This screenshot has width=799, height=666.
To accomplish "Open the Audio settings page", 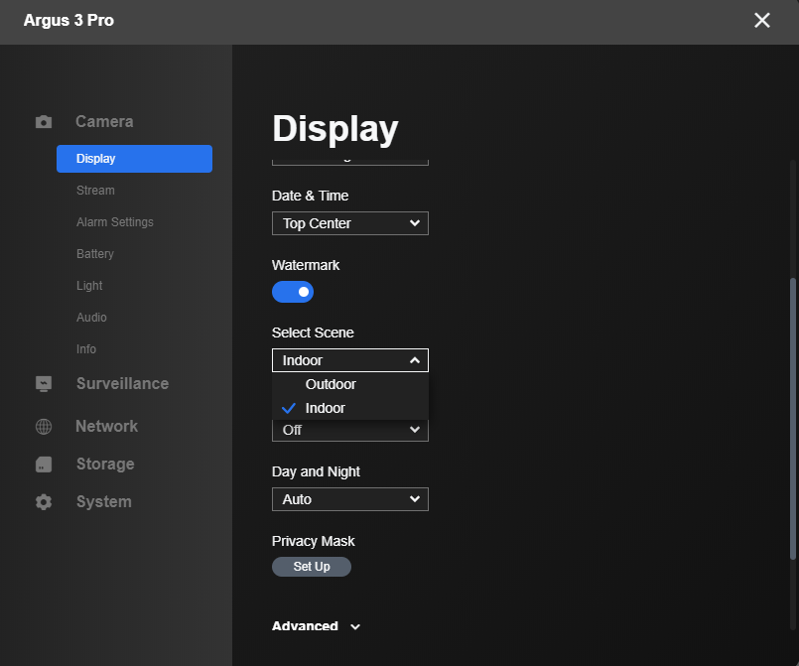I will click(91, 318).
